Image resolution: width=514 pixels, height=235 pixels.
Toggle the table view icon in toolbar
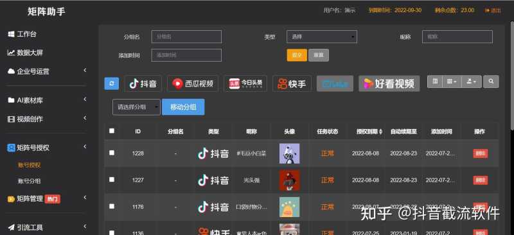(435, 82)
